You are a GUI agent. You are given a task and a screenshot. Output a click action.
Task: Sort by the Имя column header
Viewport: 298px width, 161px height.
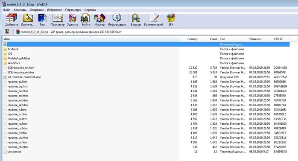[91, 39]
